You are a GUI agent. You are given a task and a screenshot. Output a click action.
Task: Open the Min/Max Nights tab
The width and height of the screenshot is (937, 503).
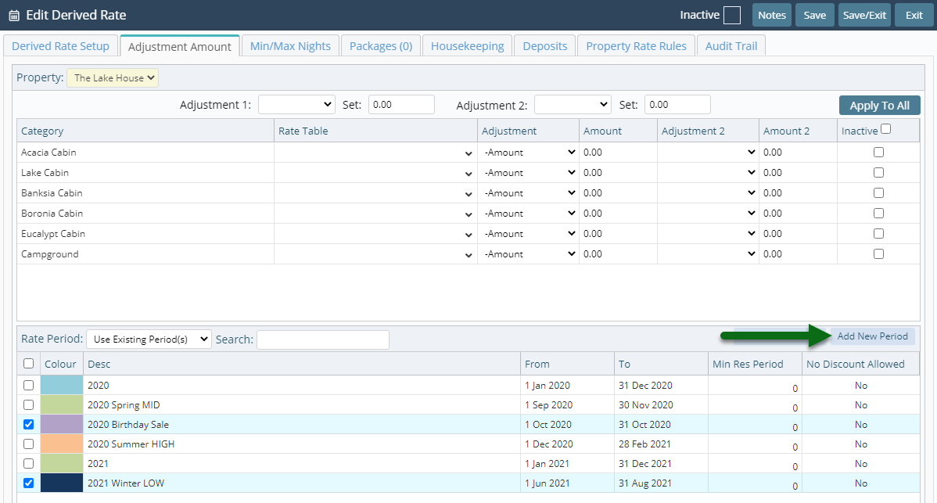coord(290,46)
